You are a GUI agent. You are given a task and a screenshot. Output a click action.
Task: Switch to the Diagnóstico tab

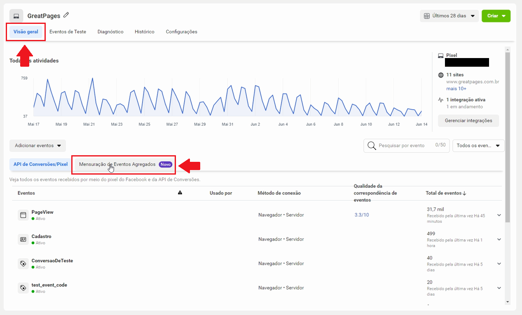point(110,32)
